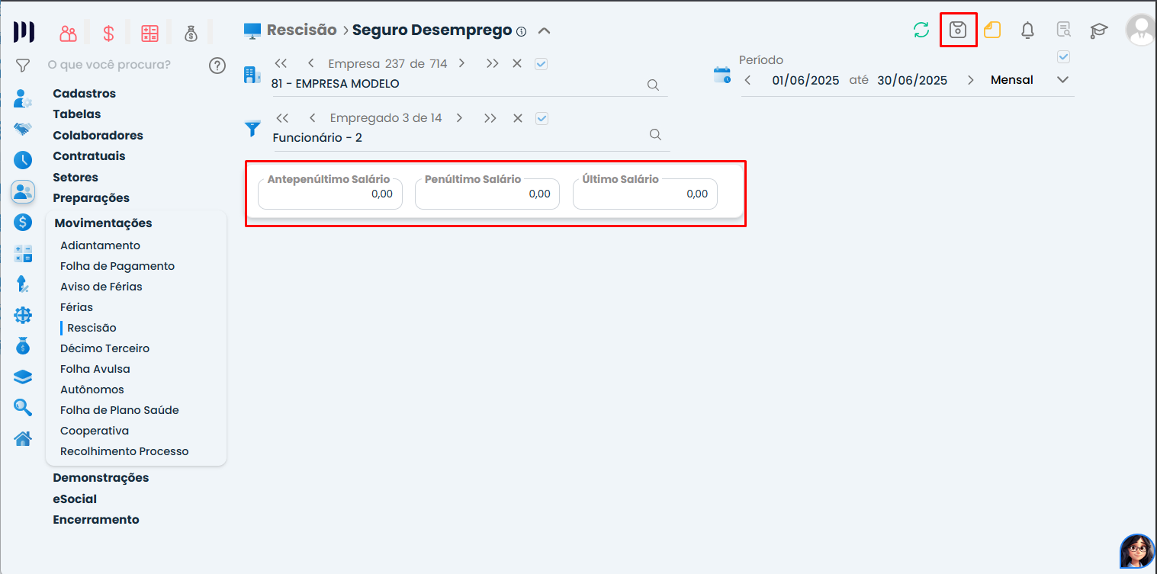Go to first Empresa record
1157x574 pixels.
click(x=281, y=64)
